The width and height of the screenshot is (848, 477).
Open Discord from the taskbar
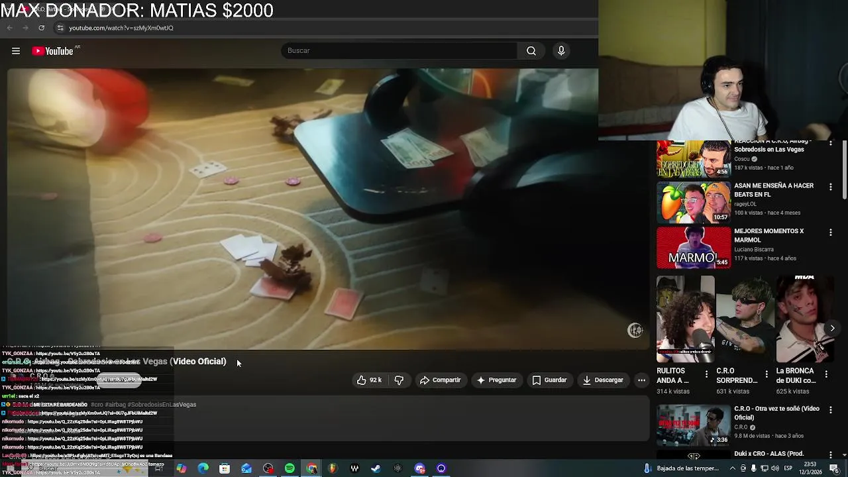click(419, 468)
